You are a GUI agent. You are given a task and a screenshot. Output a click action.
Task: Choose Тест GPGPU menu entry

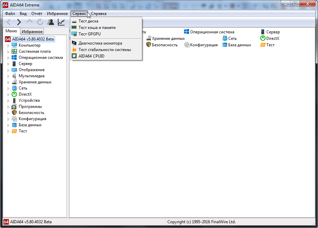(106, 34)
